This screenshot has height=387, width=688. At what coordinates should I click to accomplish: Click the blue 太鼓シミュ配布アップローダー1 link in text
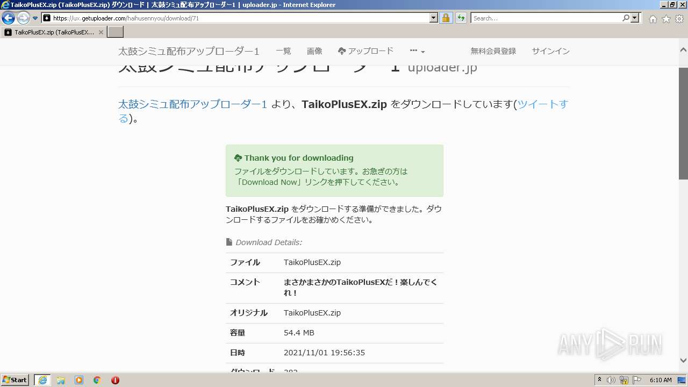tap(192, 104)
